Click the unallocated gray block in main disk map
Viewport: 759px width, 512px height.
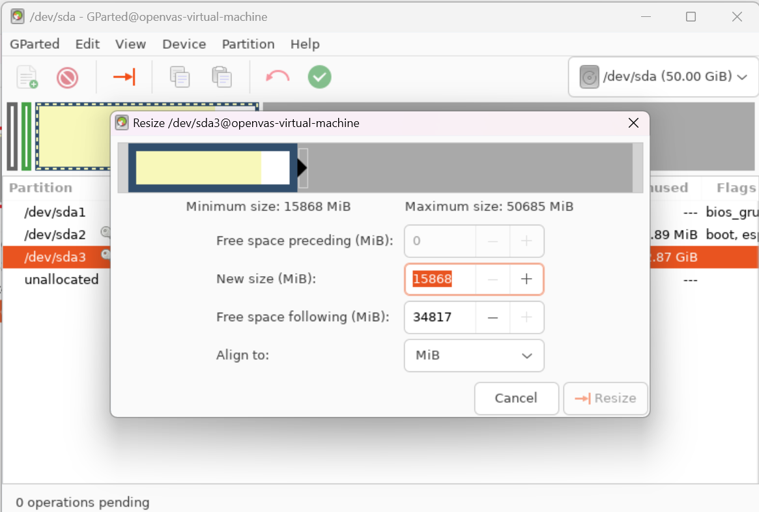coord(702,137)
